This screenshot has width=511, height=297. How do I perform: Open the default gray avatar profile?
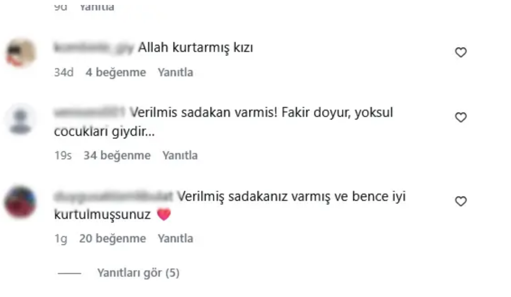point(20,119)
